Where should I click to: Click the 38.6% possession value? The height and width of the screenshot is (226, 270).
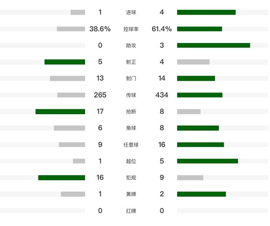(x=100, y=29)
